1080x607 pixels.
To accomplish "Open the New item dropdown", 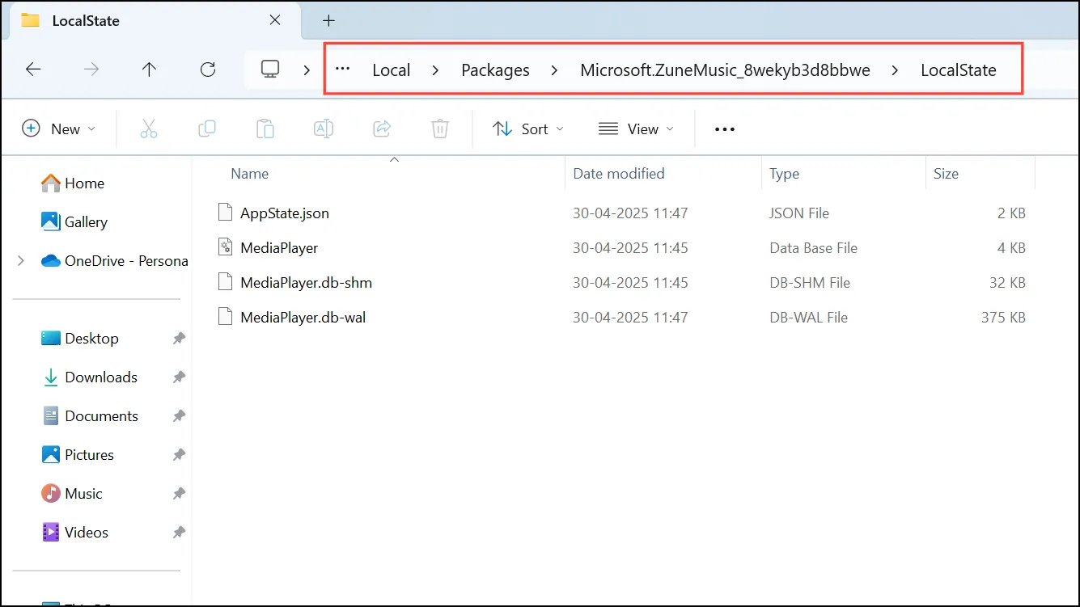I will 58,129.
